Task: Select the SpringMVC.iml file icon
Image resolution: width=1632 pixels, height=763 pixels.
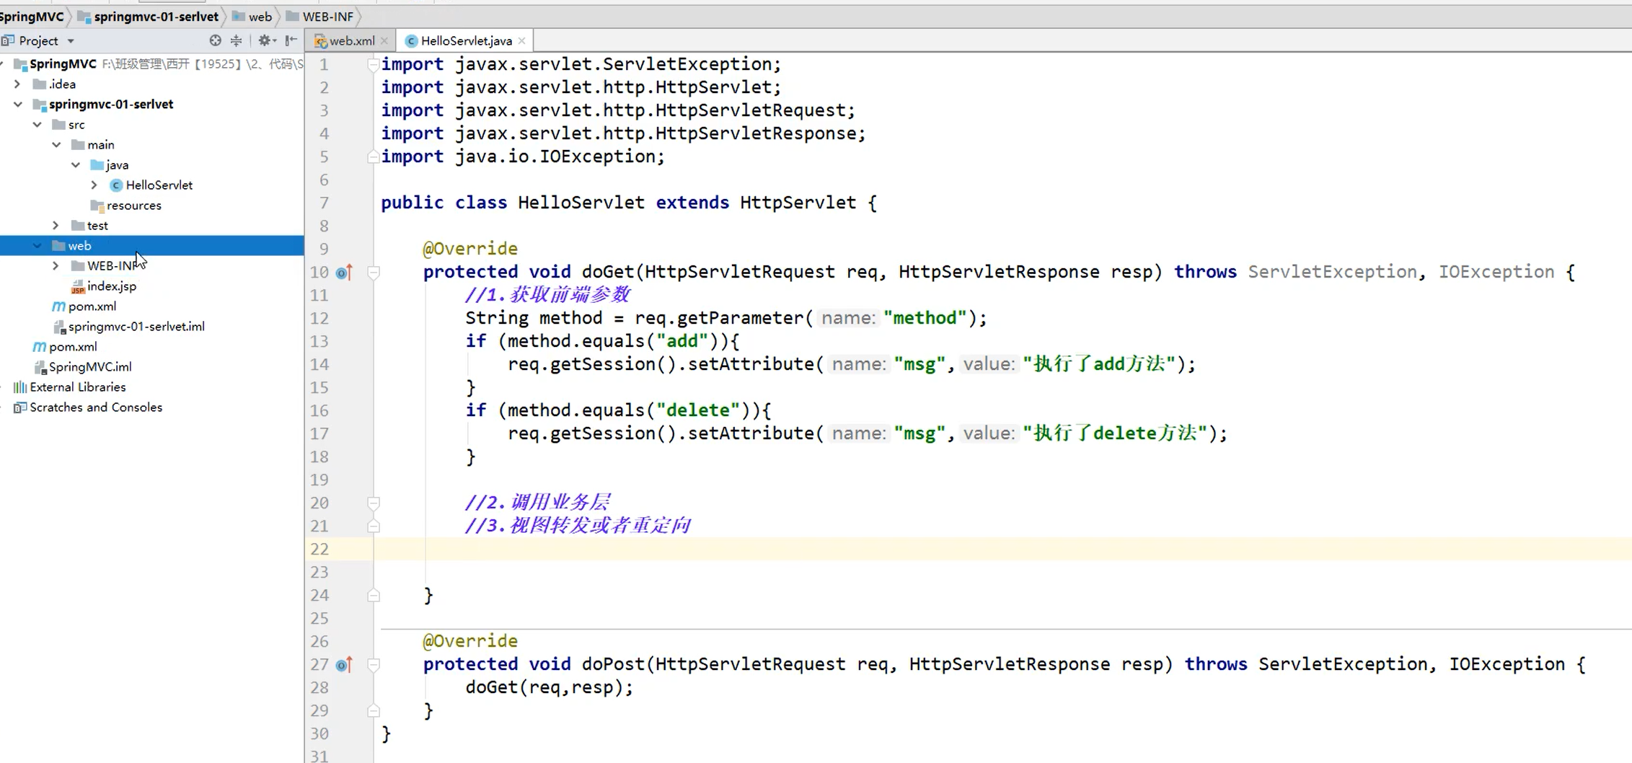Action: pyautogui.click(x=40, y=367)
